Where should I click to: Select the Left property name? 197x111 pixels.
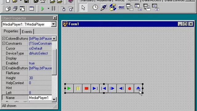[x=9, y=93]
